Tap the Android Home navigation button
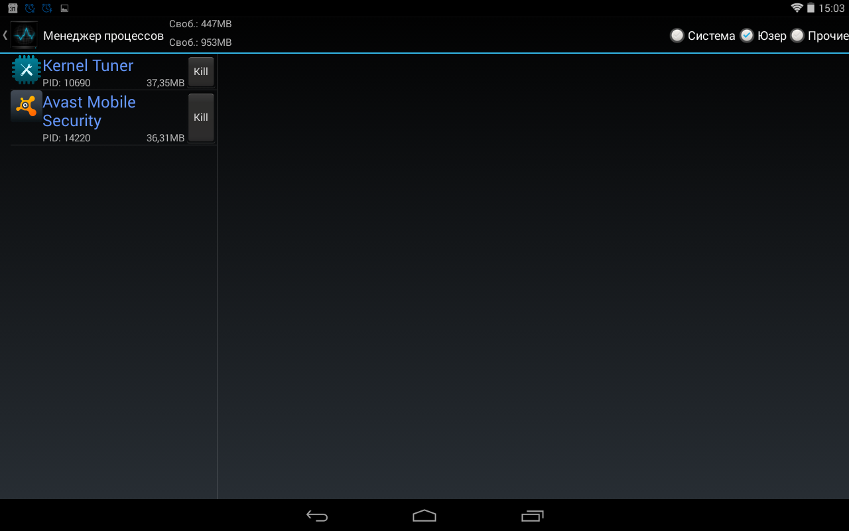Image resolution: width=849 pixels, height=531 pixels. tap(424, 516)
